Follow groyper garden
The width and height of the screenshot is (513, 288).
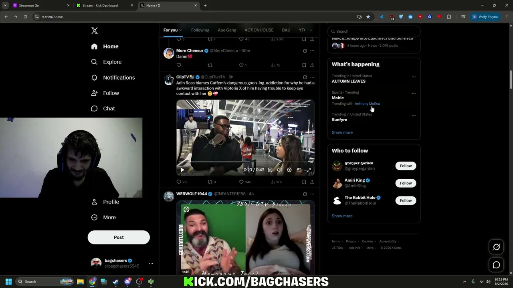click(406, 166)
